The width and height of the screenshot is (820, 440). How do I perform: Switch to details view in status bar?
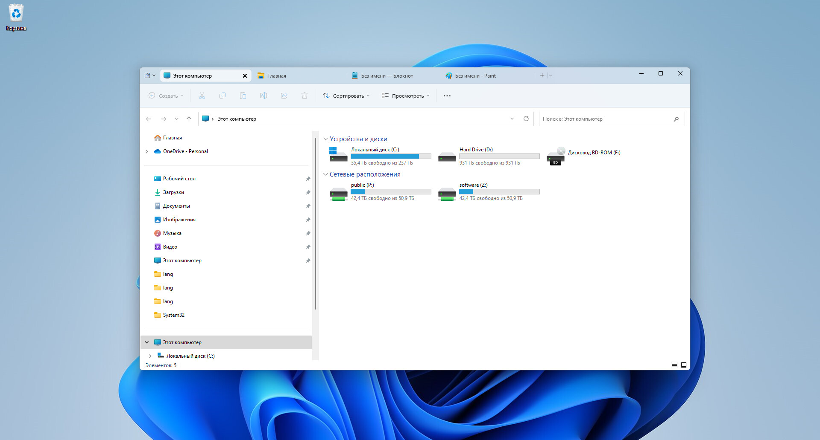[674, 365]
